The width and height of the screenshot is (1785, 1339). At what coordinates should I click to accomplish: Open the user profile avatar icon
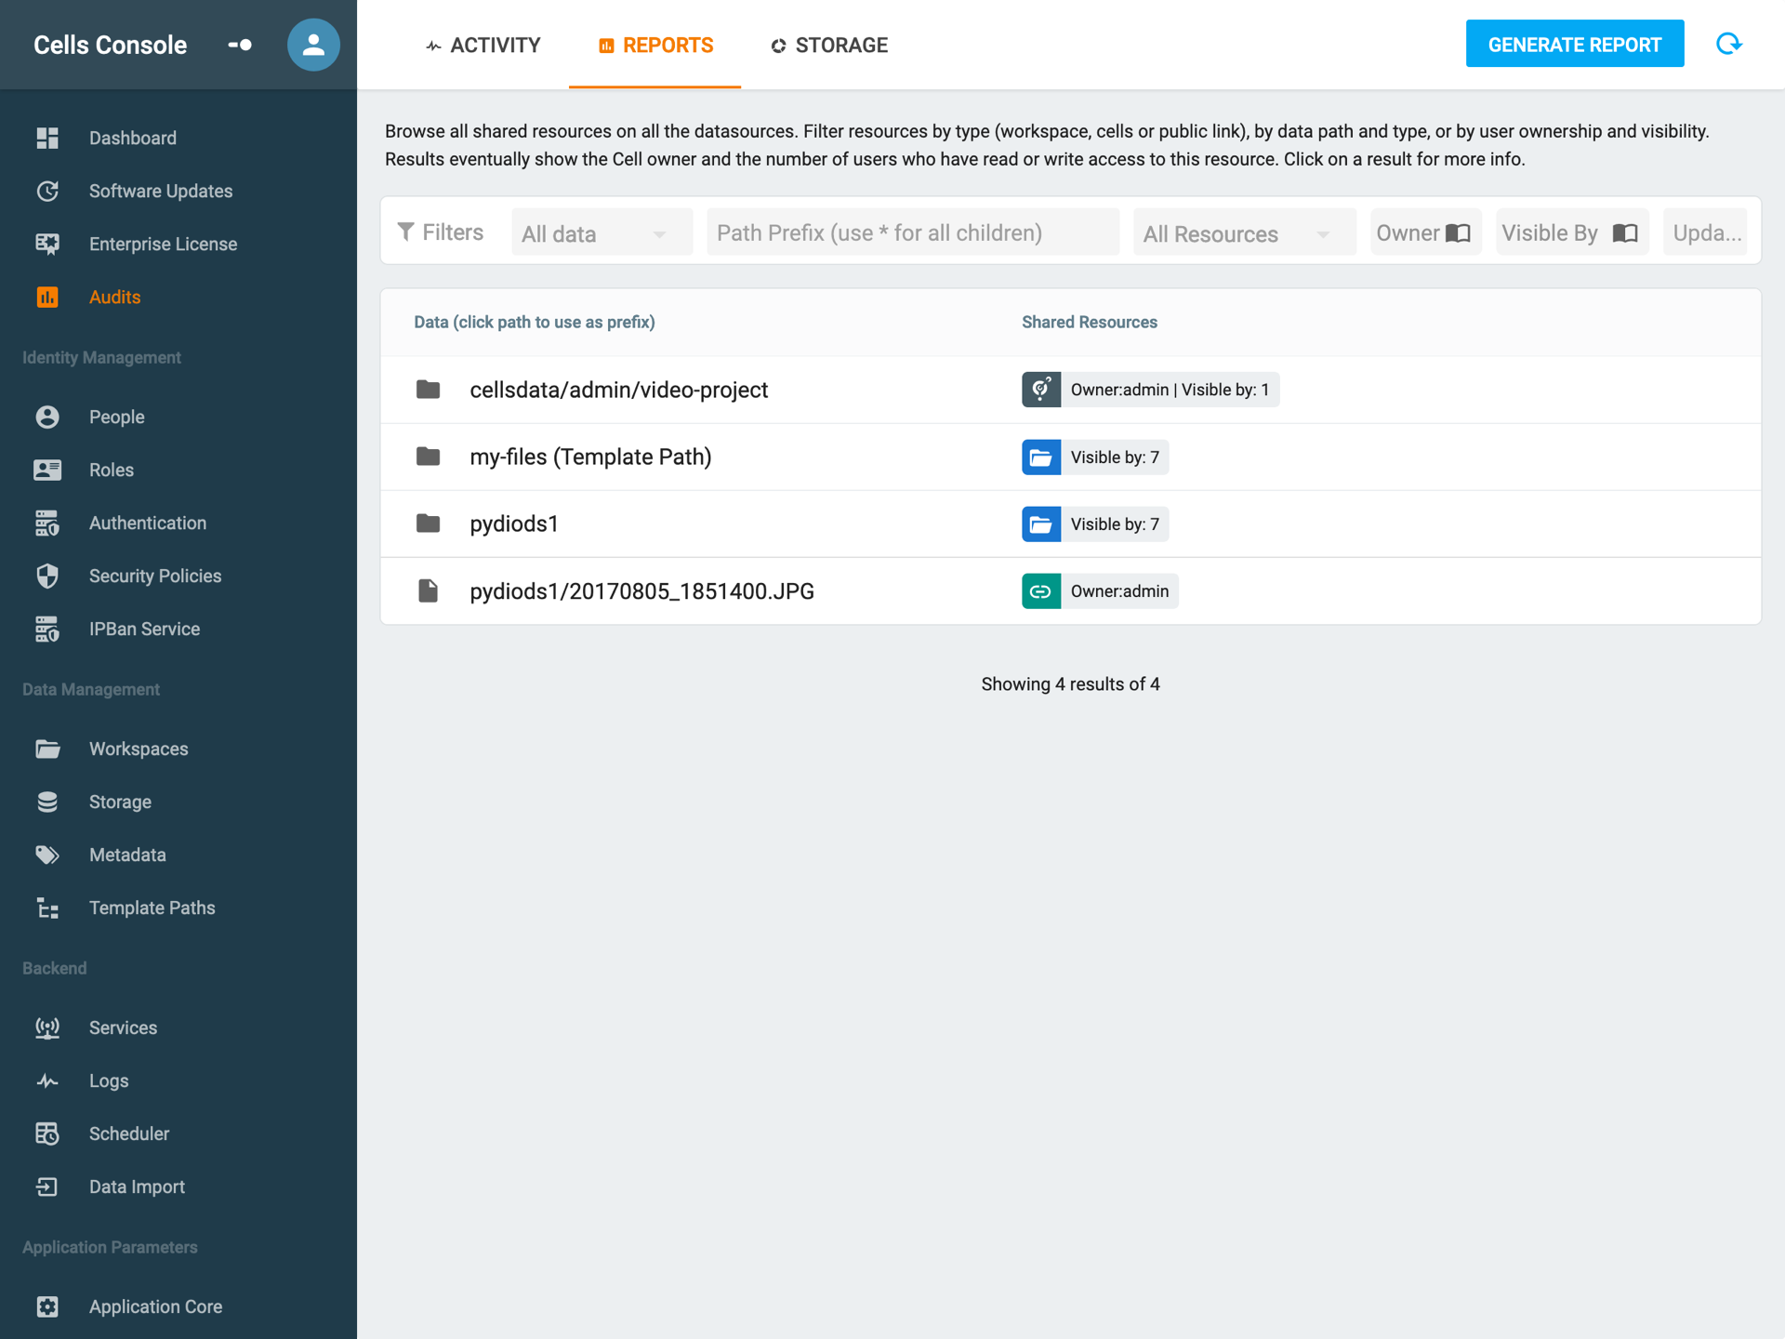click(x=313, y=45)
